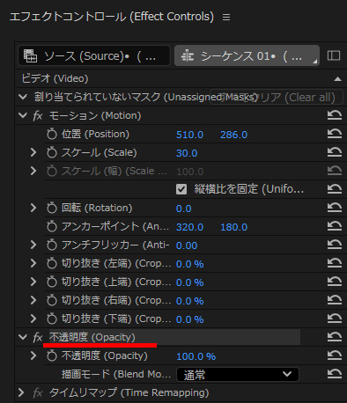The height and width of the screenshot is (403, 347).
Task: Click Anti-flicker value 0.00
Action: click(187, 245)
